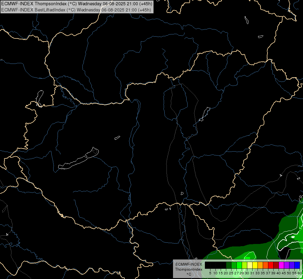
Task: Click the orange-red 35–37 legend swatch
Action: coord(266,265)
